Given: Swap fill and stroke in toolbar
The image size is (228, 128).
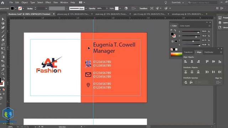Looking at the screenshot, I should point(4,79).
